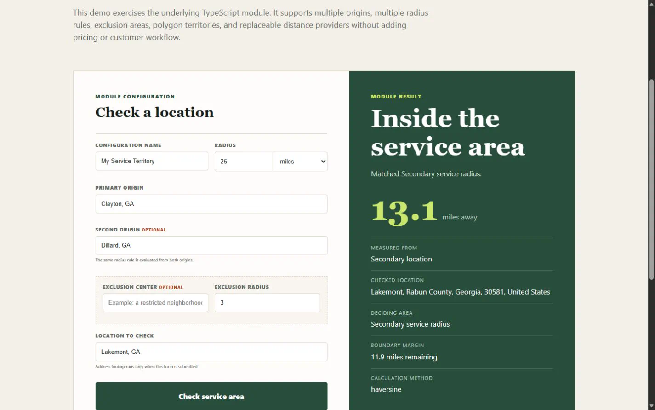Click the 'Check a location' heading

154,112
